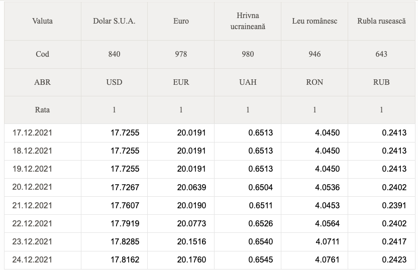Click Leu rate 4.0761 cell
Screen dimensions: 418x270
328,260
